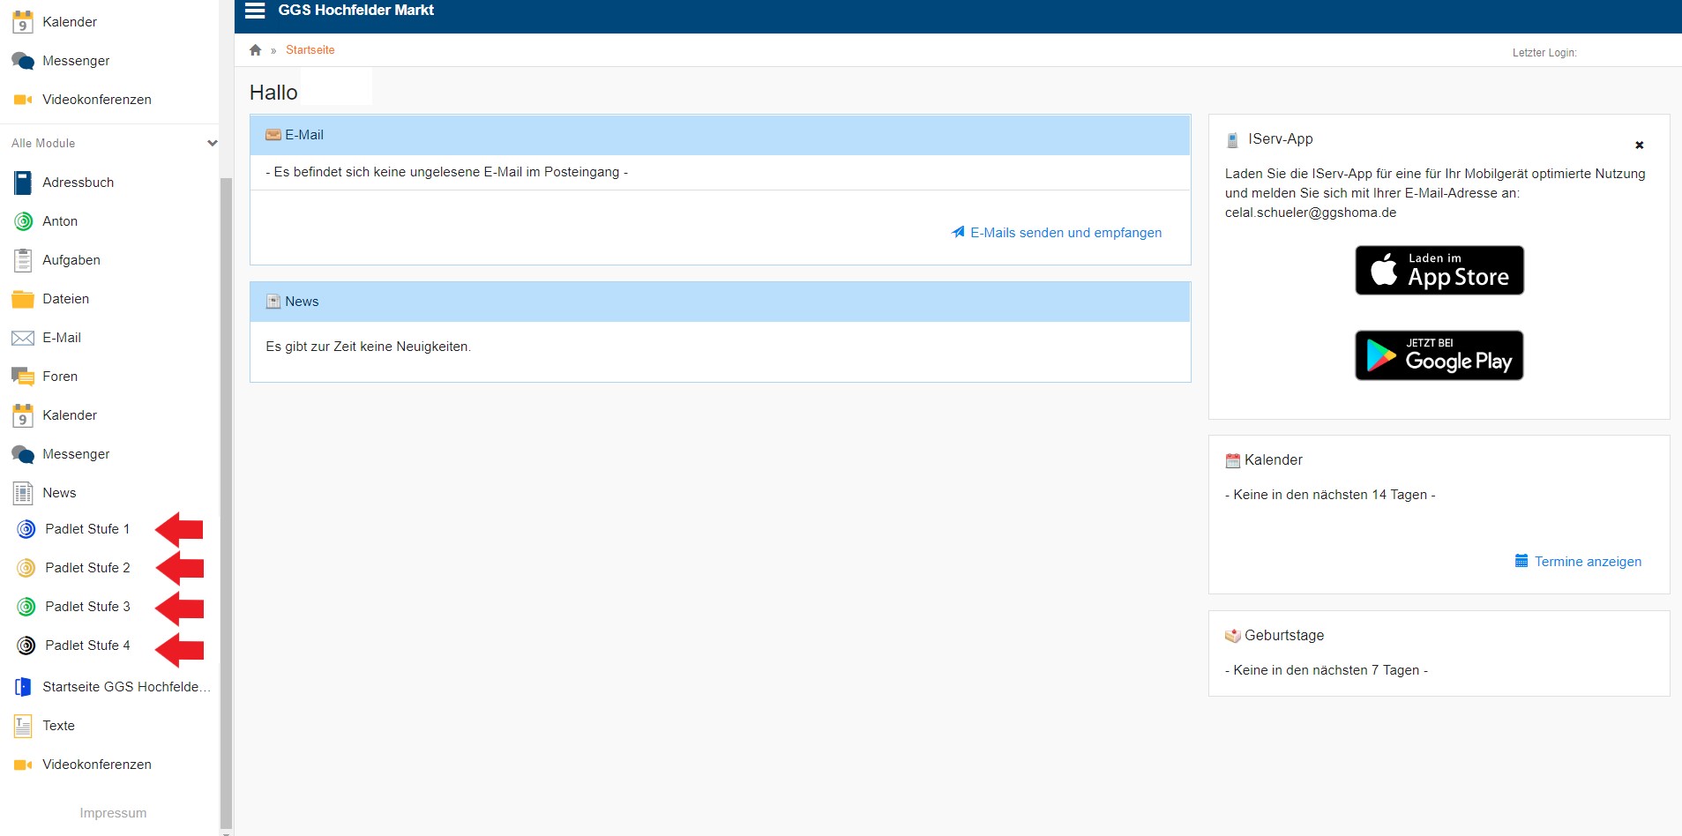The image size is (1682, 836).
Task: Open Padlet Stufe 3
Action: [x=87, y=607]
